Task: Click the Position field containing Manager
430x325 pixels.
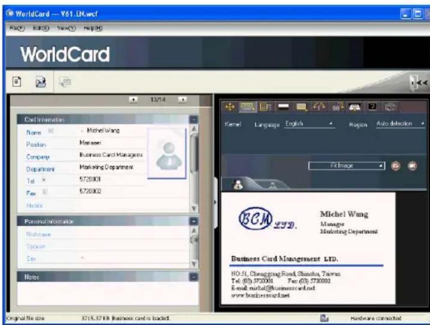Action: tap(112, 143)
